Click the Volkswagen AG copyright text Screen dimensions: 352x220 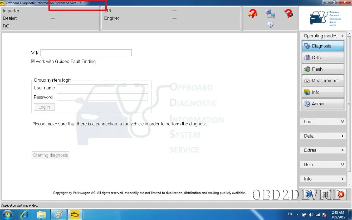[149, 193]
